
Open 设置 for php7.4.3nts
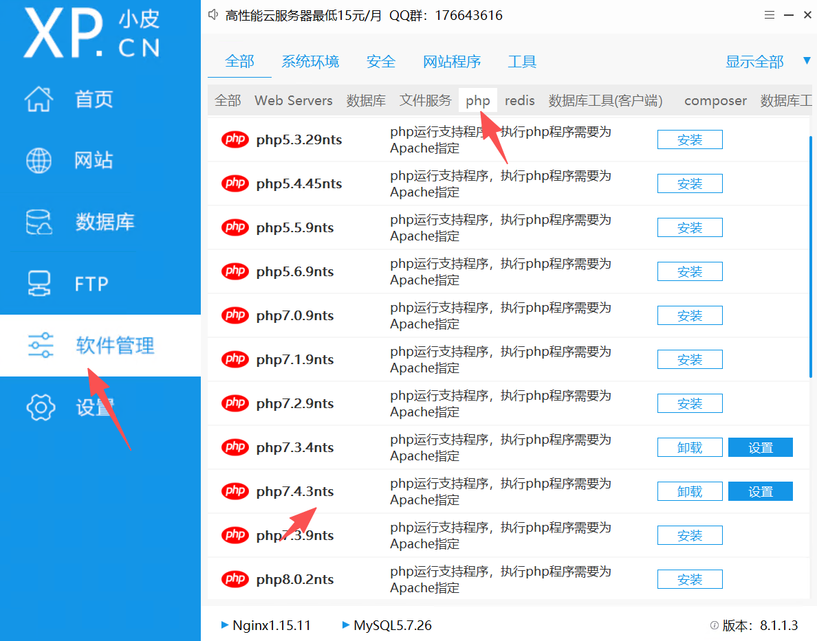click(761, 492)
